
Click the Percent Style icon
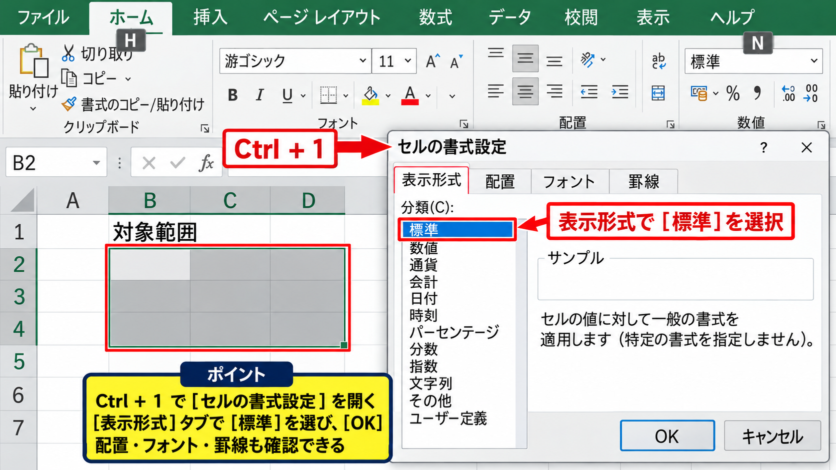click(733, 93)
